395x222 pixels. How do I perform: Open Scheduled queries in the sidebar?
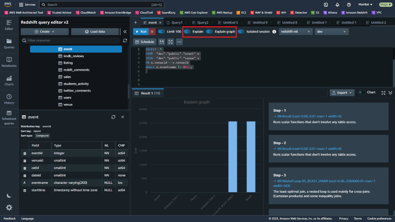coord(9,118)
